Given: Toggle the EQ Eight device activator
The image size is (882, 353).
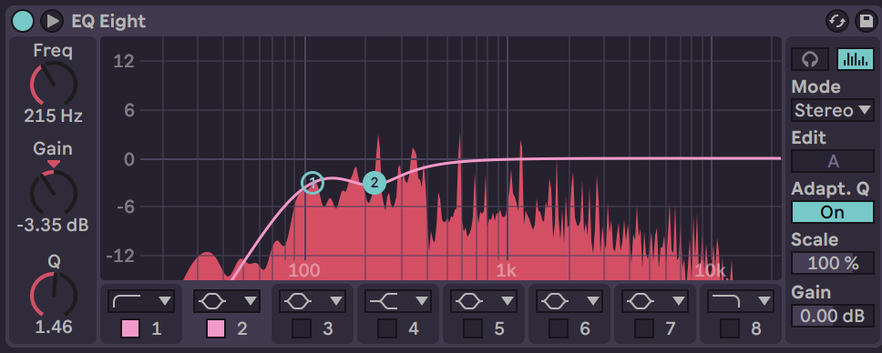Looking at the screenshot, I should 23,21.
